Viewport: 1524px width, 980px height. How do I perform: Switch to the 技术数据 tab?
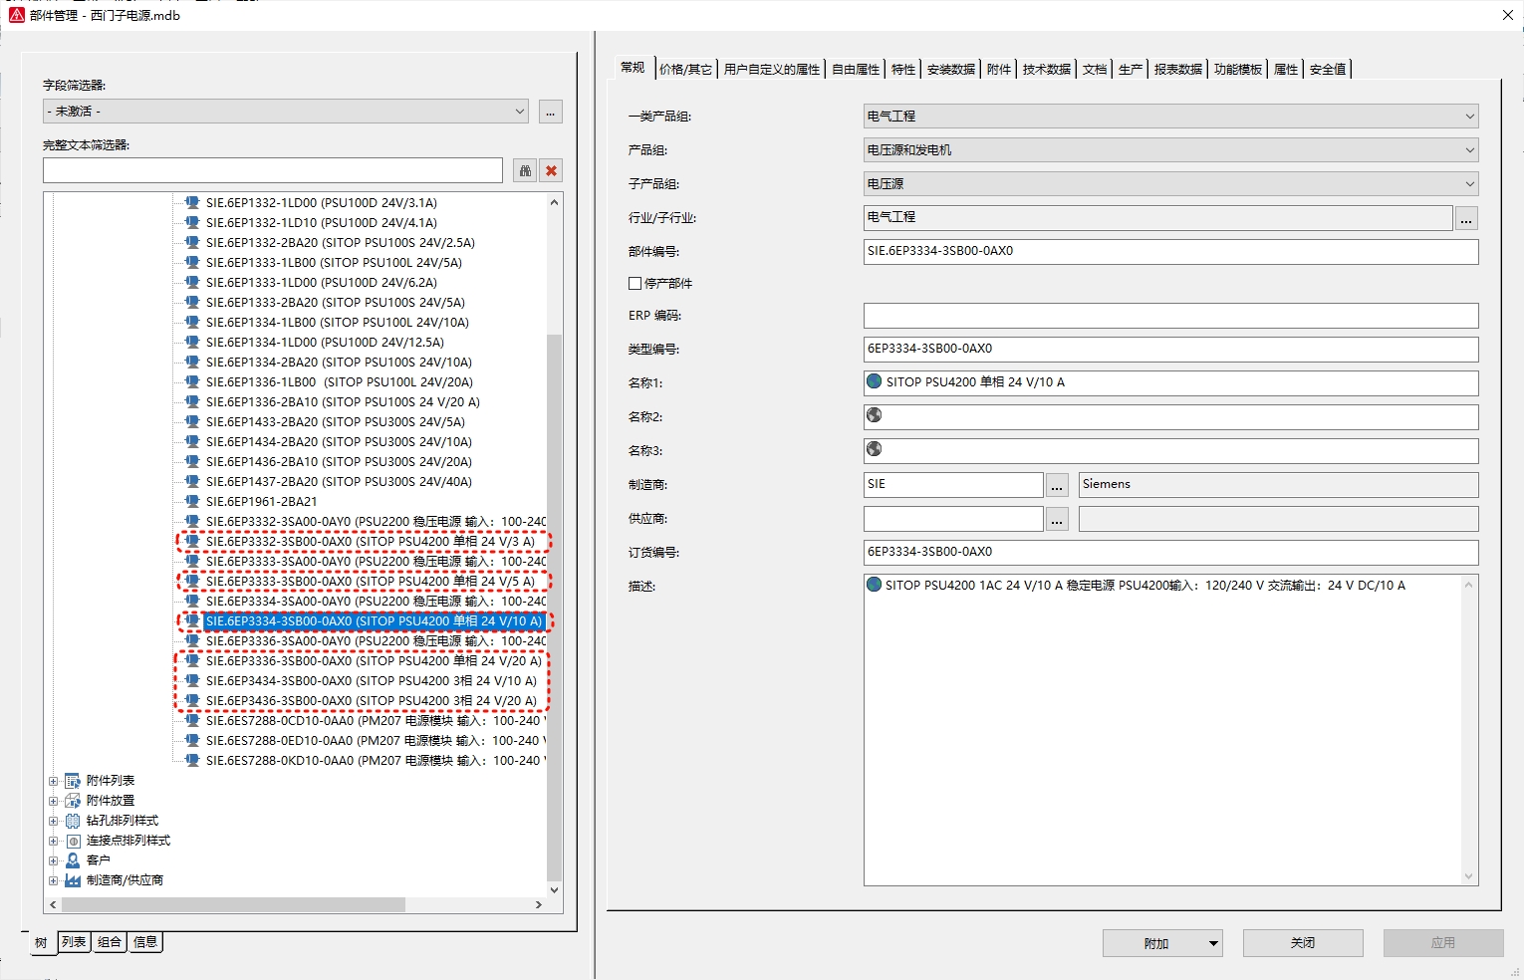(x=1047, y=70)
